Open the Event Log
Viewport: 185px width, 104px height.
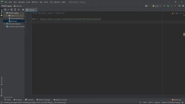176,100
